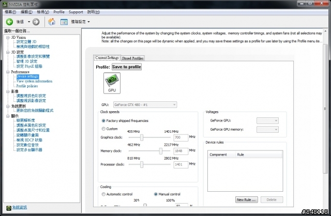The height and width of the screenshot is (216, 331).
Task: Collapse the Performance tree node
Action: (x=8, y=72)
